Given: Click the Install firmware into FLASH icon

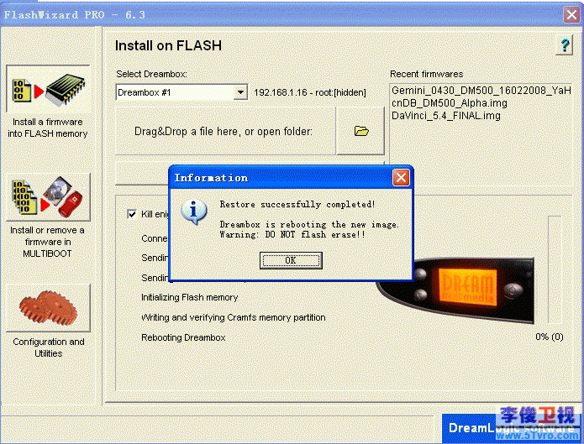Looking at the screenshot, I should point(49,89).
